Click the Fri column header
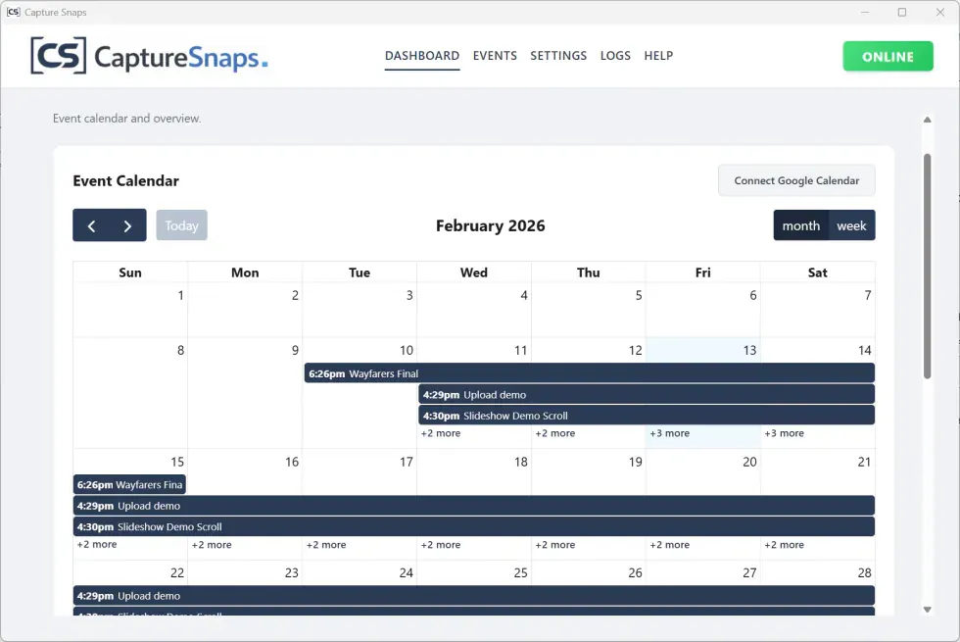Image resolution: width=960 pixels, height=642 pixels. pyautogui.click(x=703, y=272)
